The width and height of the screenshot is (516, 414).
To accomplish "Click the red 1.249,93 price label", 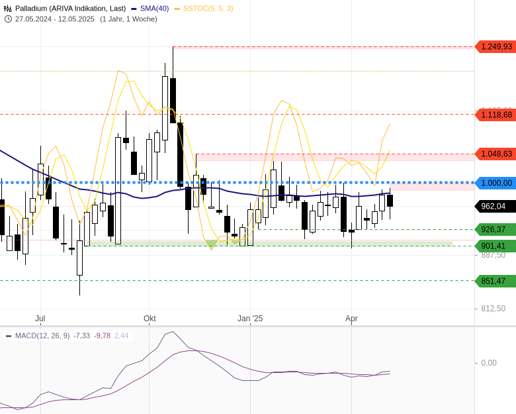I will click(495, 47).
